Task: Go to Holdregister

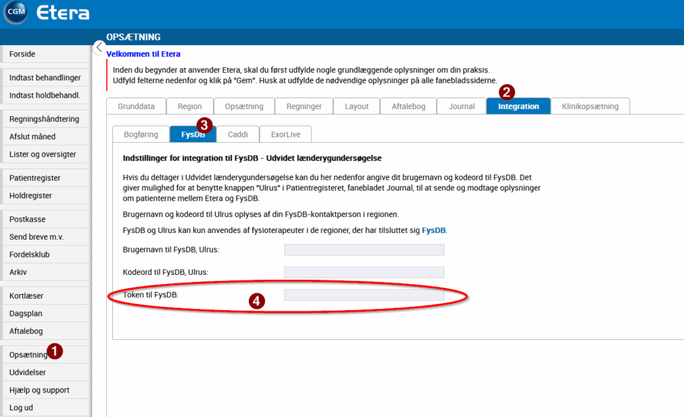Action: click(45, 195)
